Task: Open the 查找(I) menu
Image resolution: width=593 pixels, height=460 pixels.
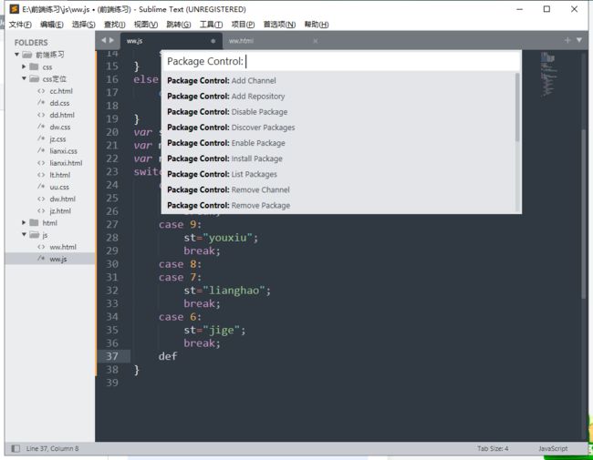Action: 115,25
